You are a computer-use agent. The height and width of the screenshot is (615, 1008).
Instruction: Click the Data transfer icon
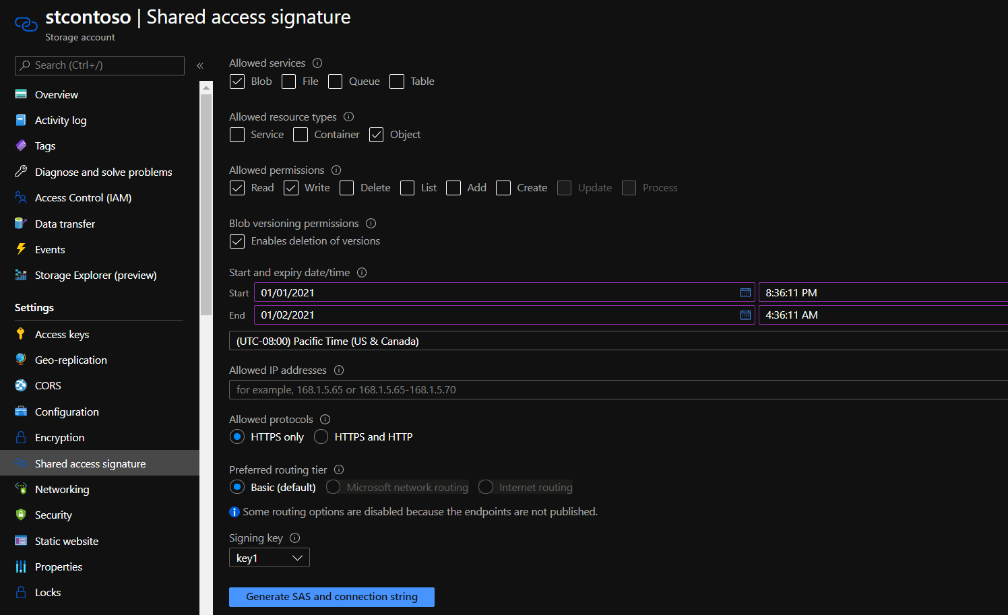click(x=21, y=224)
